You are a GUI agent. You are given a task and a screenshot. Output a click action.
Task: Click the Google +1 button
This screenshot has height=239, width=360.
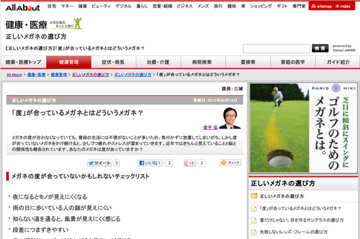point(189,163)
